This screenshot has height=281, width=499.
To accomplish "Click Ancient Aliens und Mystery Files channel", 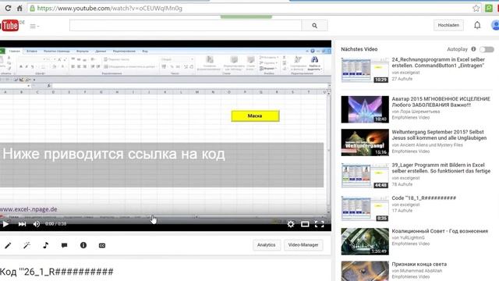I will [431, 145].
